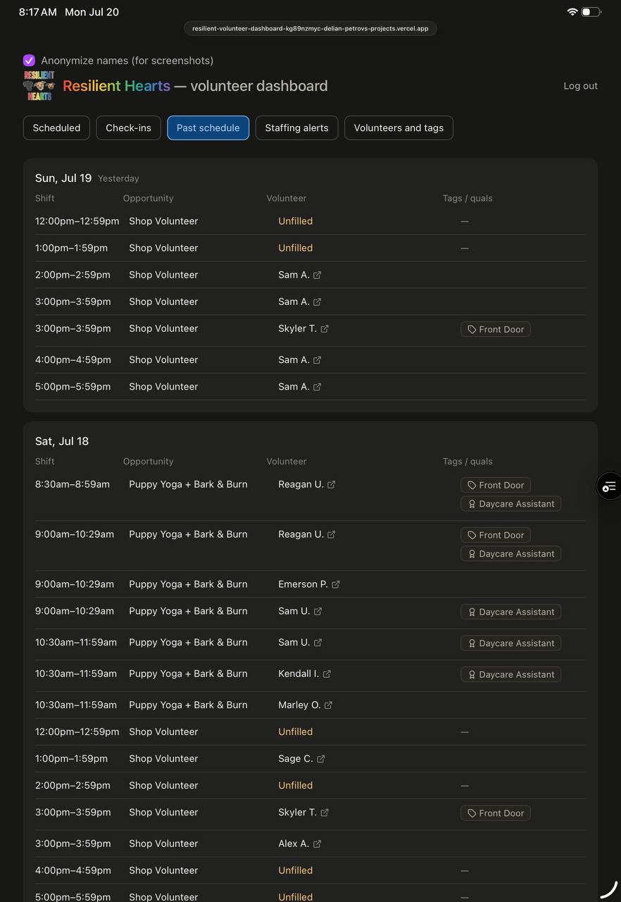Click volunteer name Sage C.
This screenshot has width=621, height=902.
click(x=296, y=759)
